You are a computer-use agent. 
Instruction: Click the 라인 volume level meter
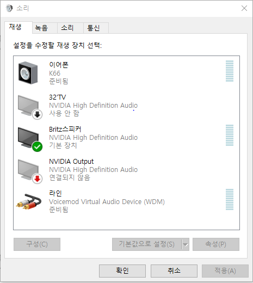pos(230,199)
